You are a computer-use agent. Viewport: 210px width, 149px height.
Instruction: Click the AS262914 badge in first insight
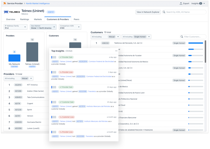[x=83, y=62]
